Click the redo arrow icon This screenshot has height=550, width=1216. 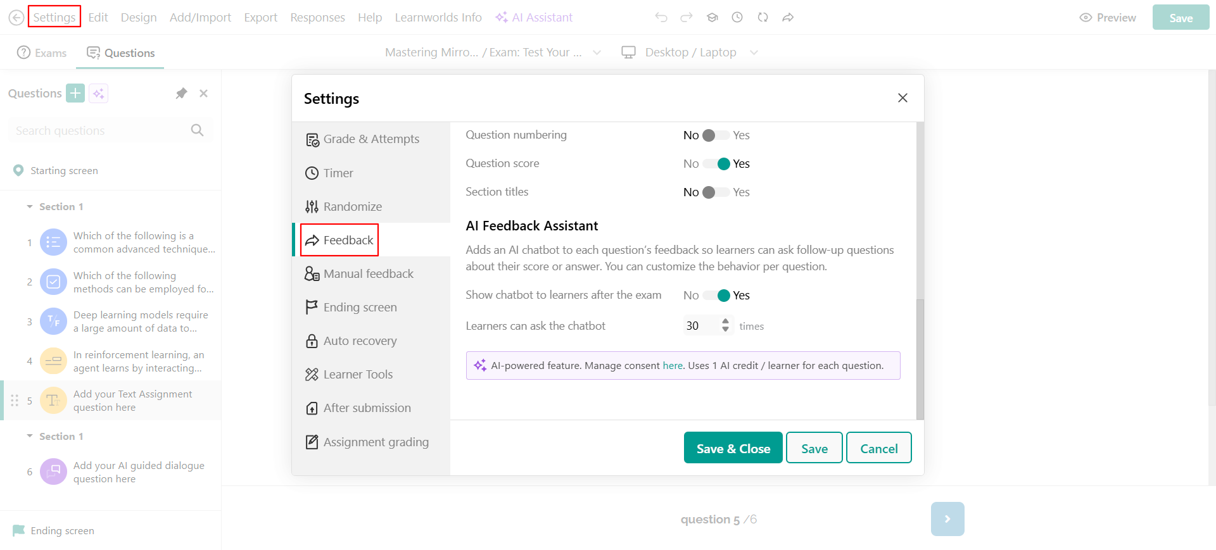click(x=687, y=18)
